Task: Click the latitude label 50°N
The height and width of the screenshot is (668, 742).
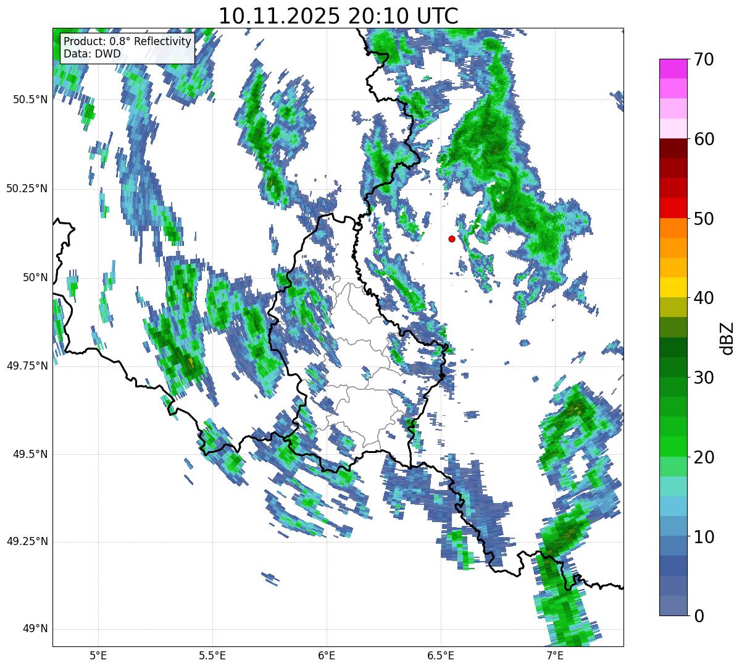Action: [x=35, y=277]
